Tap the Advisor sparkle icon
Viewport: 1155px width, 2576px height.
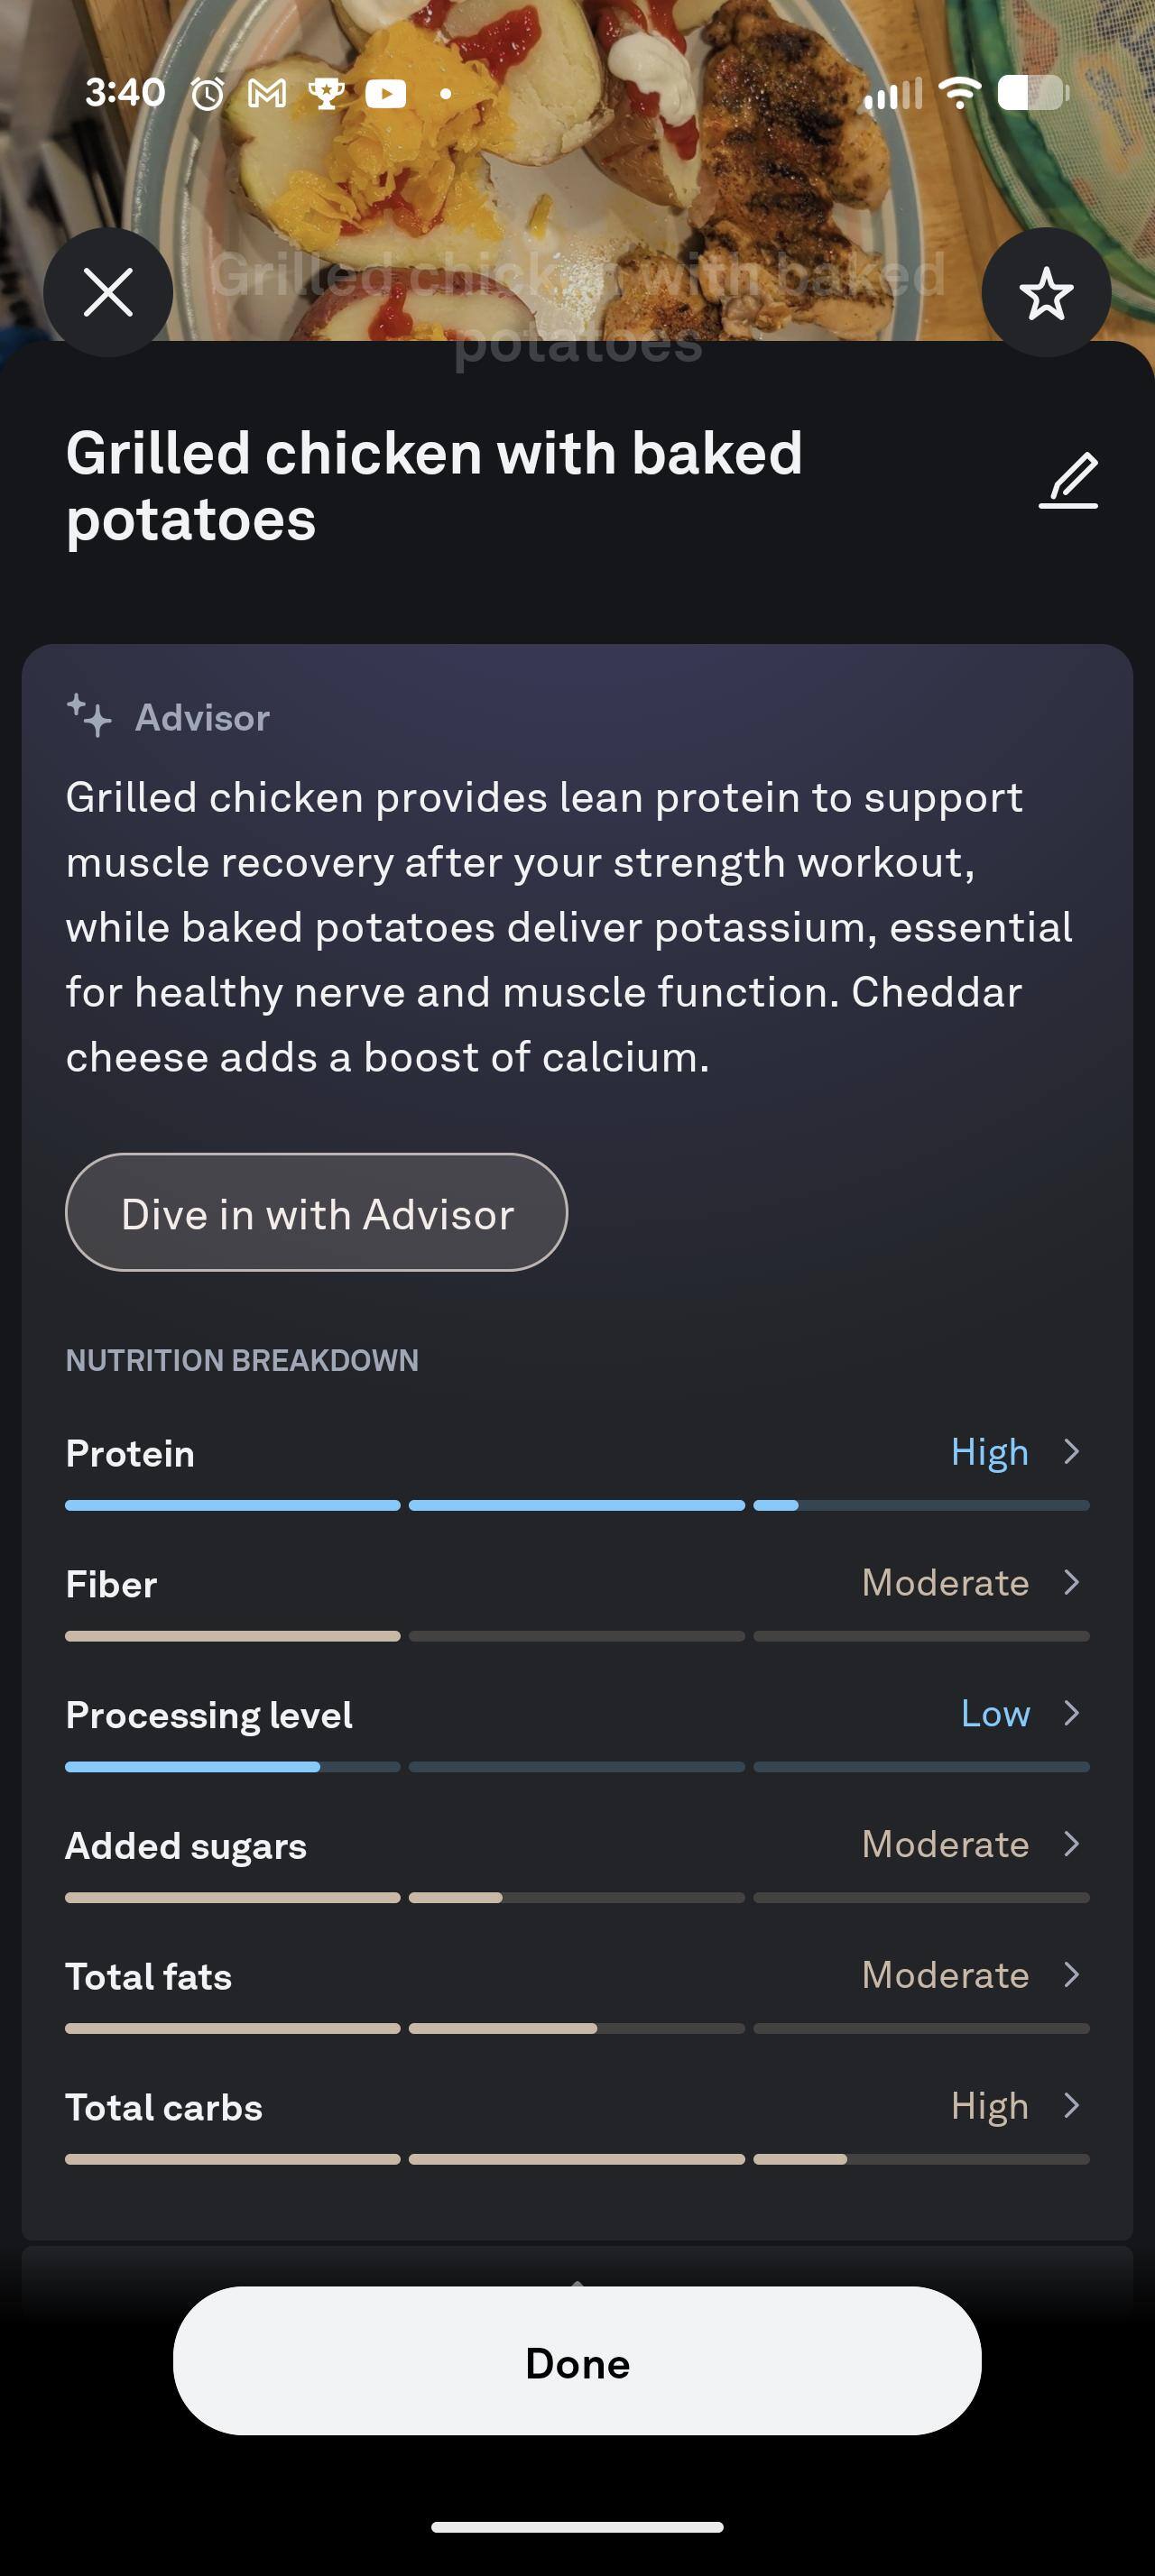click(89, 716)
